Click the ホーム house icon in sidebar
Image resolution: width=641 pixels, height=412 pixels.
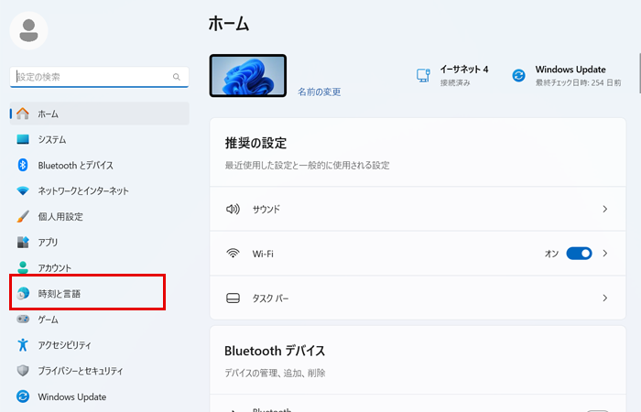(x=23, y=114)
